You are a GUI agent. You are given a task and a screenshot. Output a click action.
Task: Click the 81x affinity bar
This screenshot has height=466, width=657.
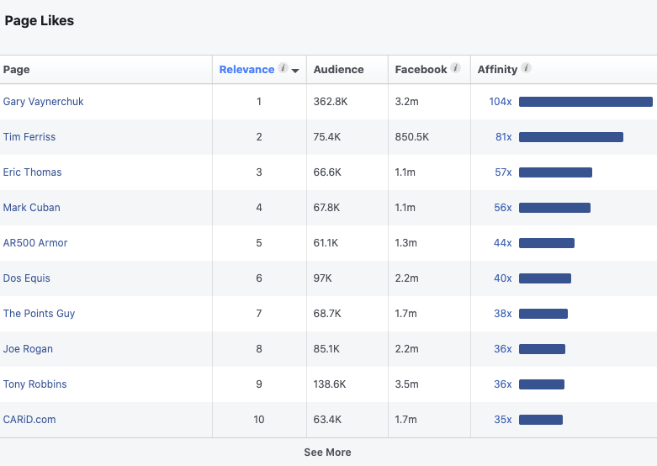[x=571, y=137]
